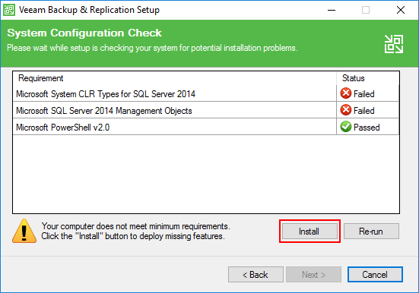Click the red failed icon for Management Objects
The width and height of the screenshot is (419, 293).
pyautogui.click(x=346, y=110)
